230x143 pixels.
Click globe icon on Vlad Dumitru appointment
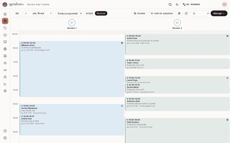227,120
